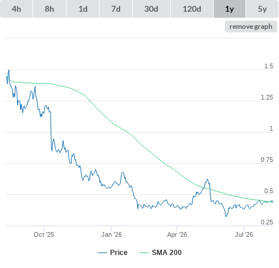Screen dimensions: 279x268
Task: Show the 30d price history
Action: [x=151, y=9]
